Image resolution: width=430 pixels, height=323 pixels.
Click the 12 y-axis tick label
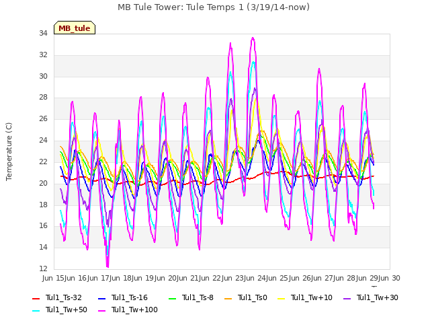click(x=43, y=268)
